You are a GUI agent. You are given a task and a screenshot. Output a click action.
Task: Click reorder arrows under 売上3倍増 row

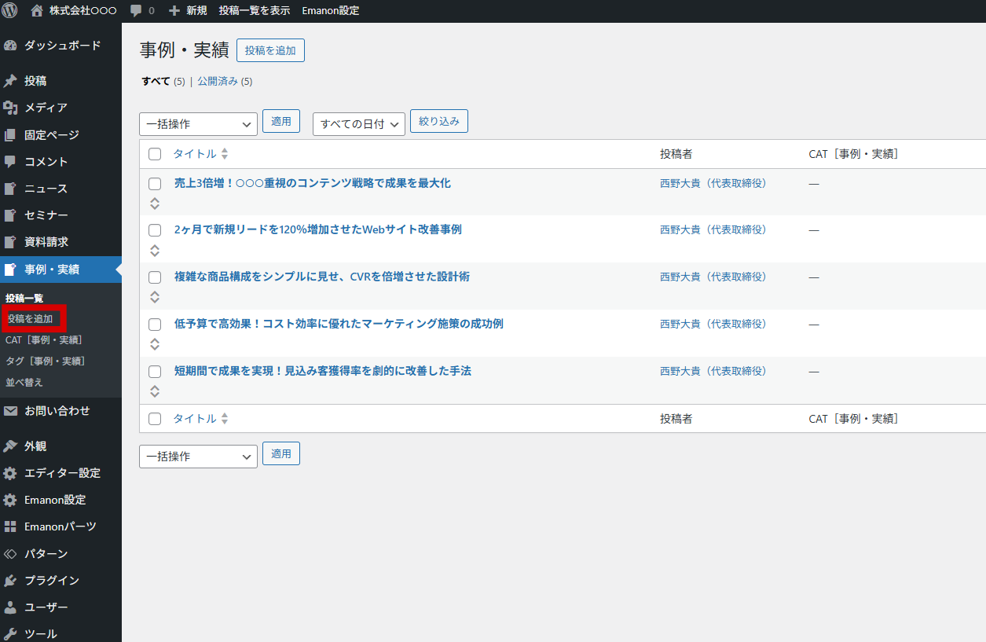pyautogui.click(x=155, y=204)
